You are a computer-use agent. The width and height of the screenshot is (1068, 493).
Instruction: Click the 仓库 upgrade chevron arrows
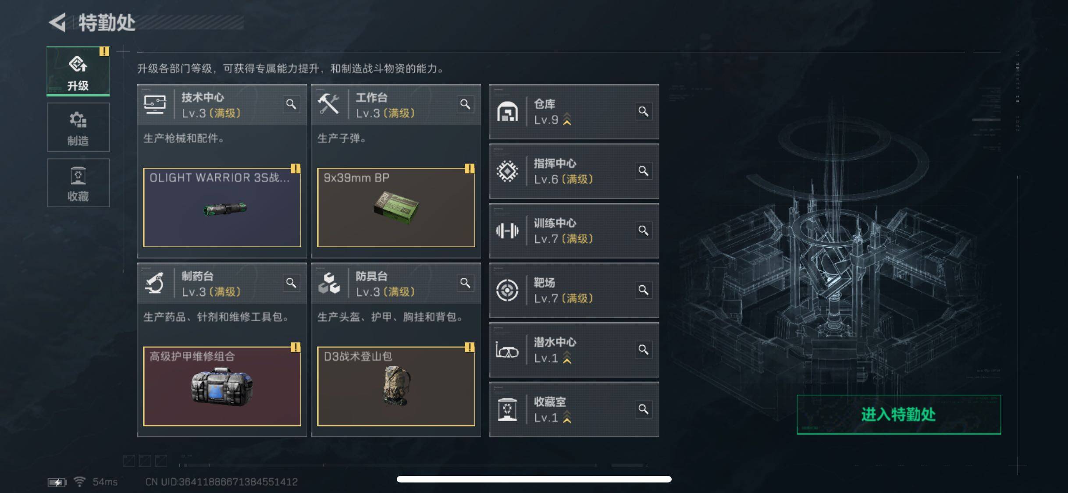[x=567, y=119]
